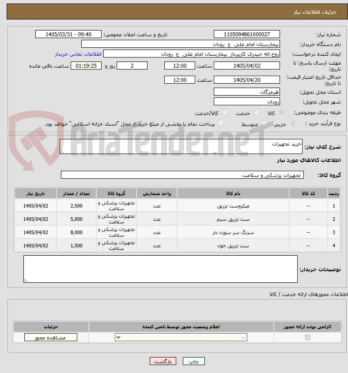Click the announcement date field 1405/03/31 - 09:40

[68, 34]
